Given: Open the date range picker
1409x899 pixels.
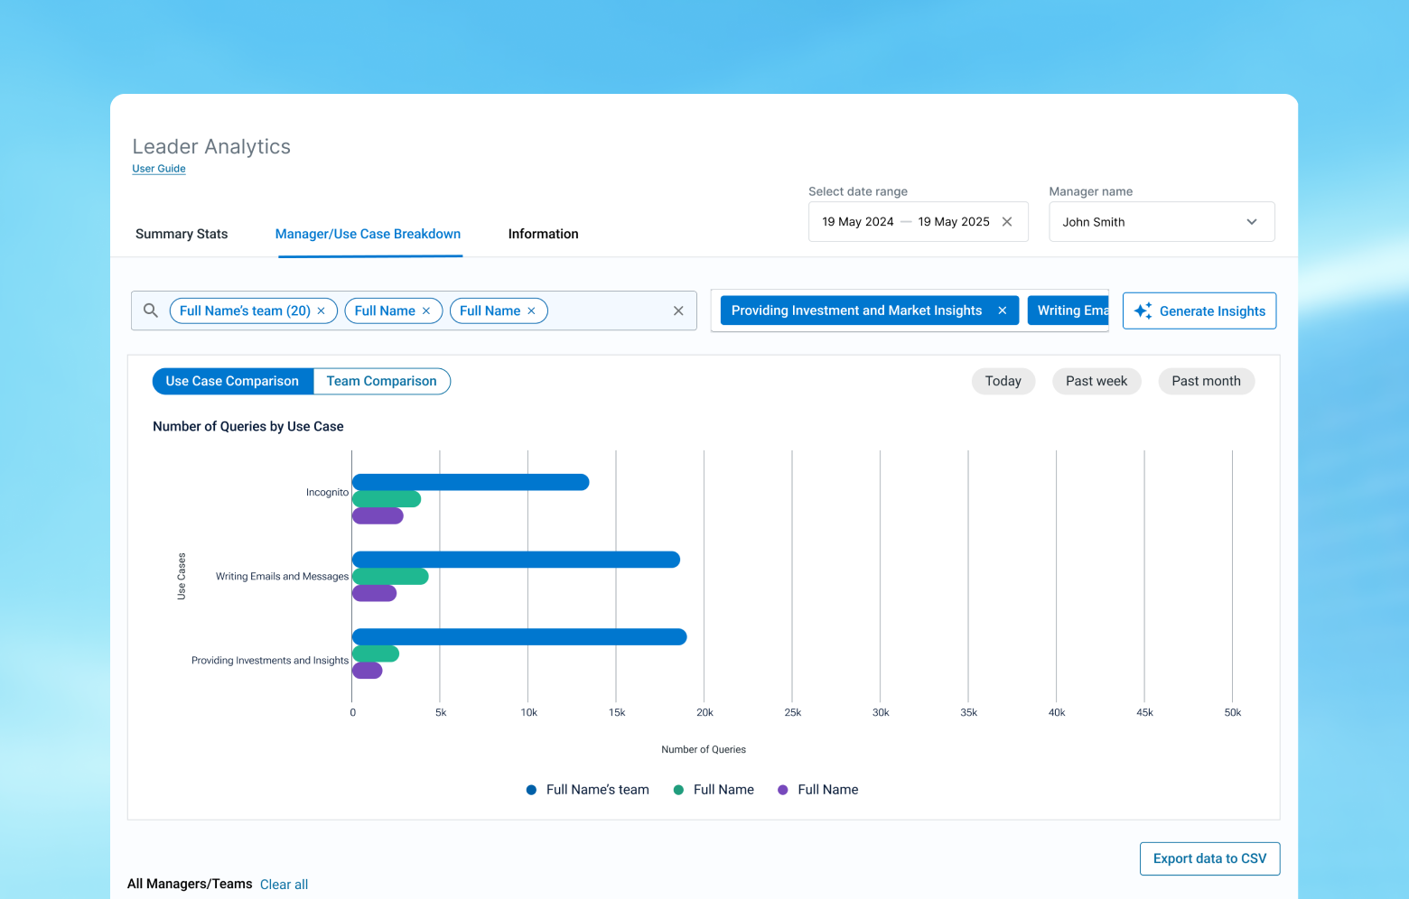Looking at the screenshot, I should click(x=906, y=222).
